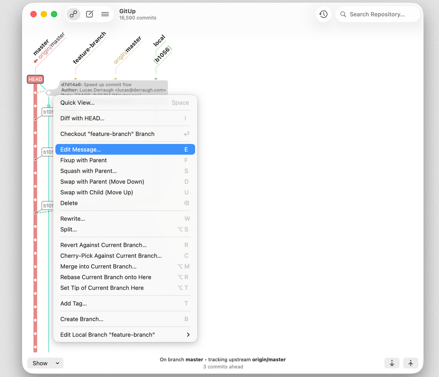This screenshot has width=439, height=377.
Task: Choose Fixup with Parent
Action: pyautogui.click(x=125, y=160)
